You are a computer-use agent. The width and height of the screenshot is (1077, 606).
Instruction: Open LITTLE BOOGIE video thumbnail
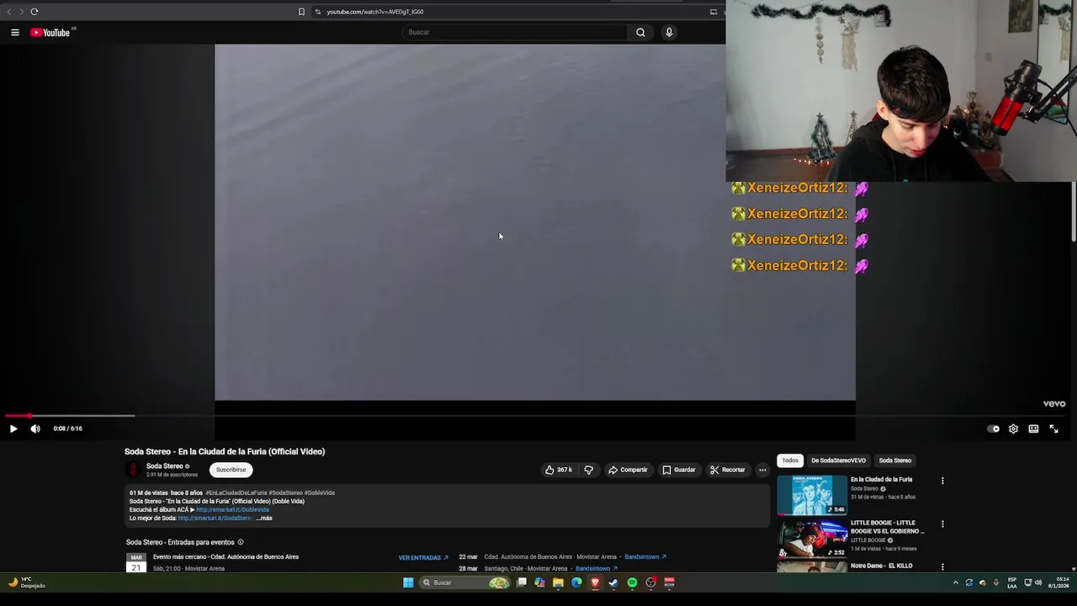point(812,539)
